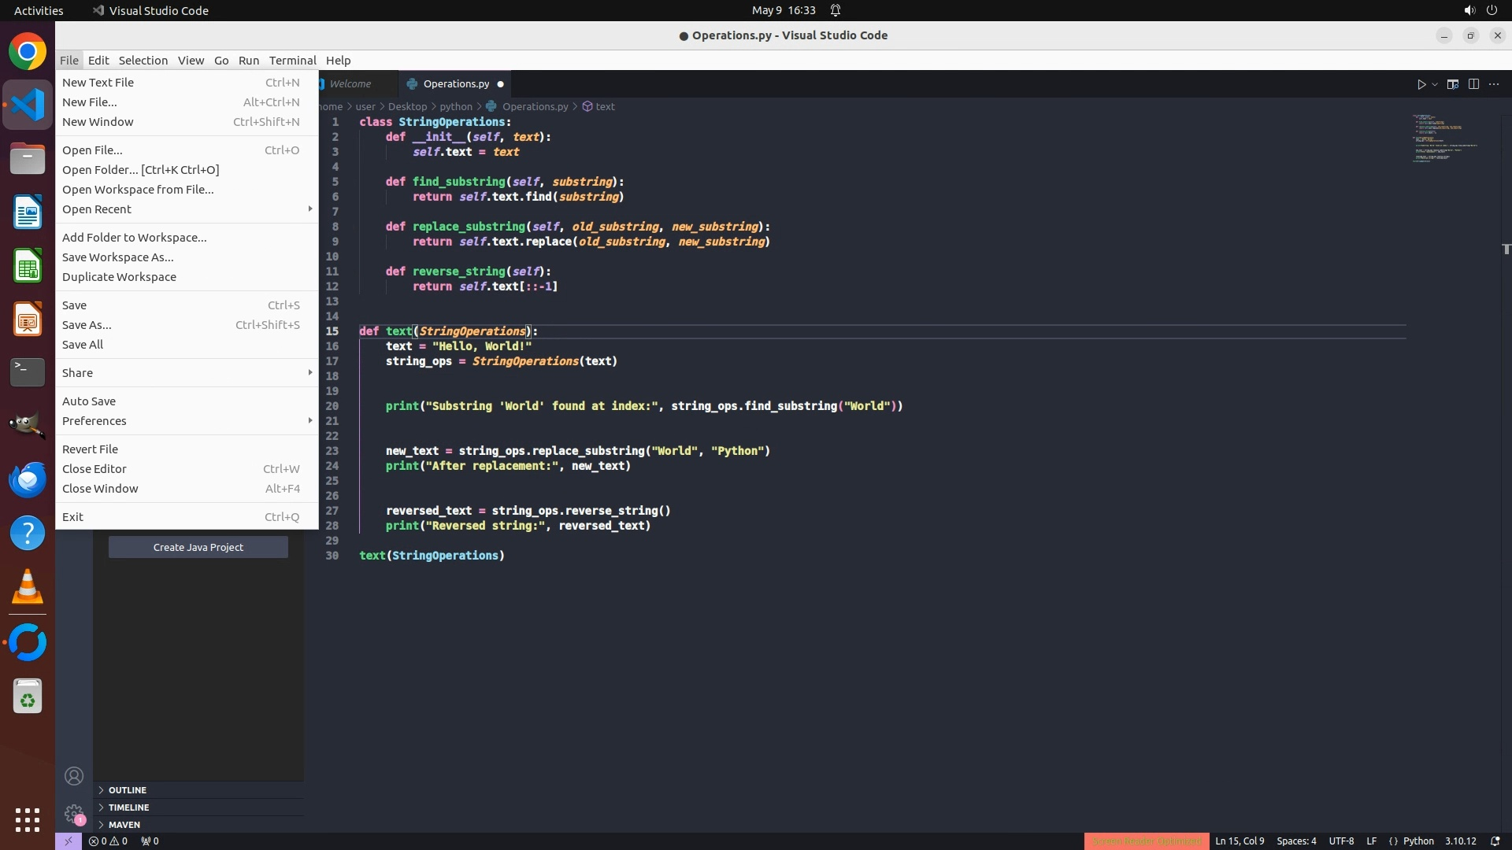Click the Create Java Project button
The width and height of the screenshot is (1512, 850).
[198, 547]
